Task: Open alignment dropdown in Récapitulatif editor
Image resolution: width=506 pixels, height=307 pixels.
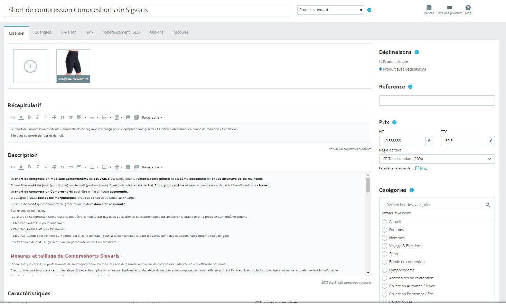Action: click(x=81, y=117)
